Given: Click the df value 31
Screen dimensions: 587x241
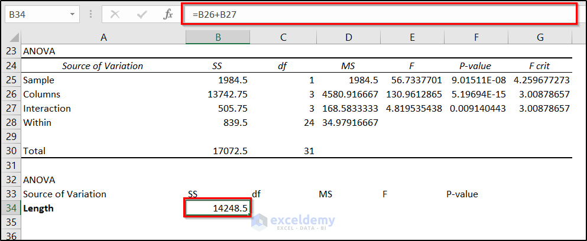Looking at the screenshot, I should [x=309, y=151].
